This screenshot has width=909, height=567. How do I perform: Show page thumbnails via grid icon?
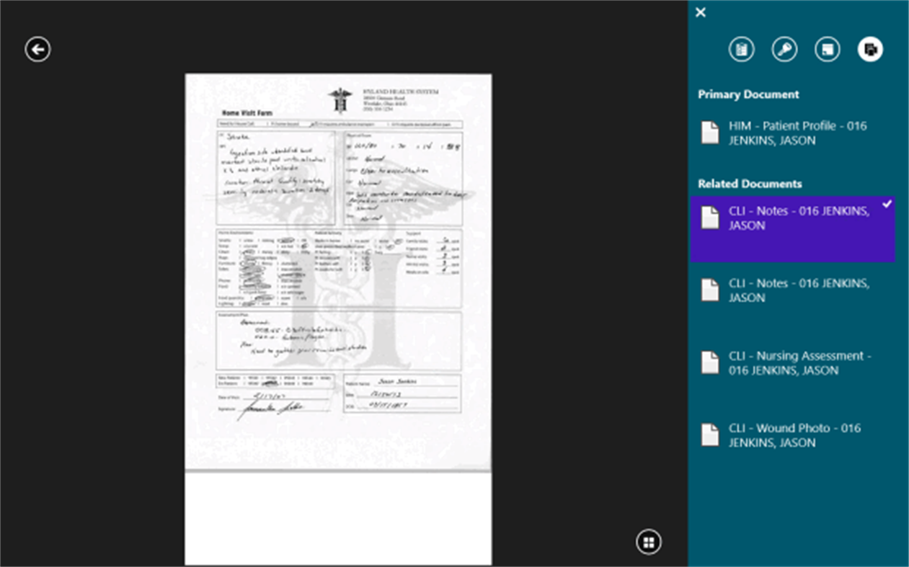[649, 542]
